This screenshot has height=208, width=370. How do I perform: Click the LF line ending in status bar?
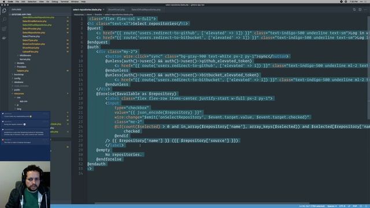coord(349,206)
